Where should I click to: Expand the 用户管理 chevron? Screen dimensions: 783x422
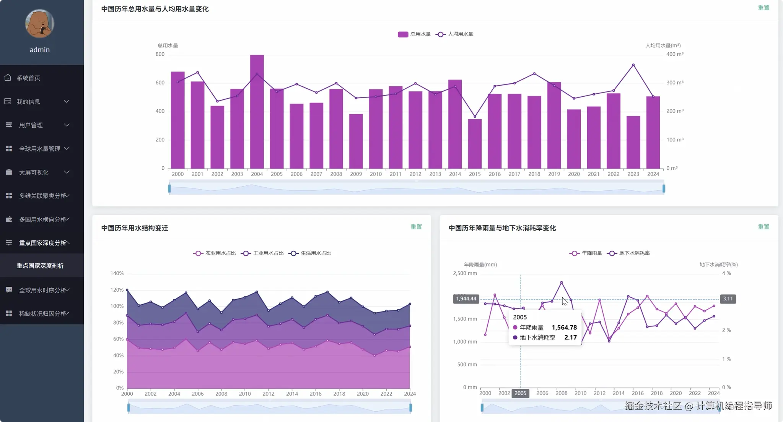point(67,125)
